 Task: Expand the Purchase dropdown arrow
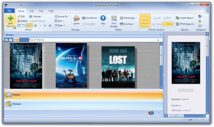134,24
